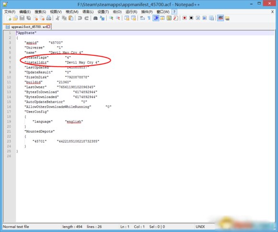Image resolution: width=278 pixels, height=232 pixels.
Task: Close document with X at menu bar right
Action: point(272,12)
